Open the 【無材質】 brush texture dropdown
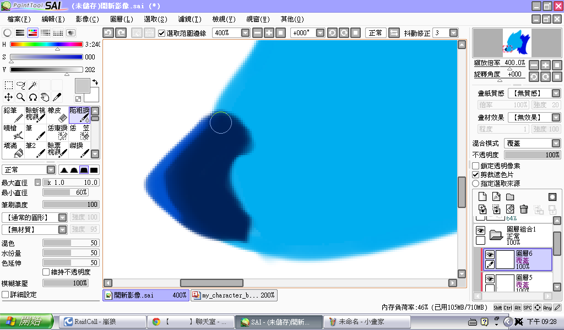Viewport: 564px width, 330px height. point(63,229)
